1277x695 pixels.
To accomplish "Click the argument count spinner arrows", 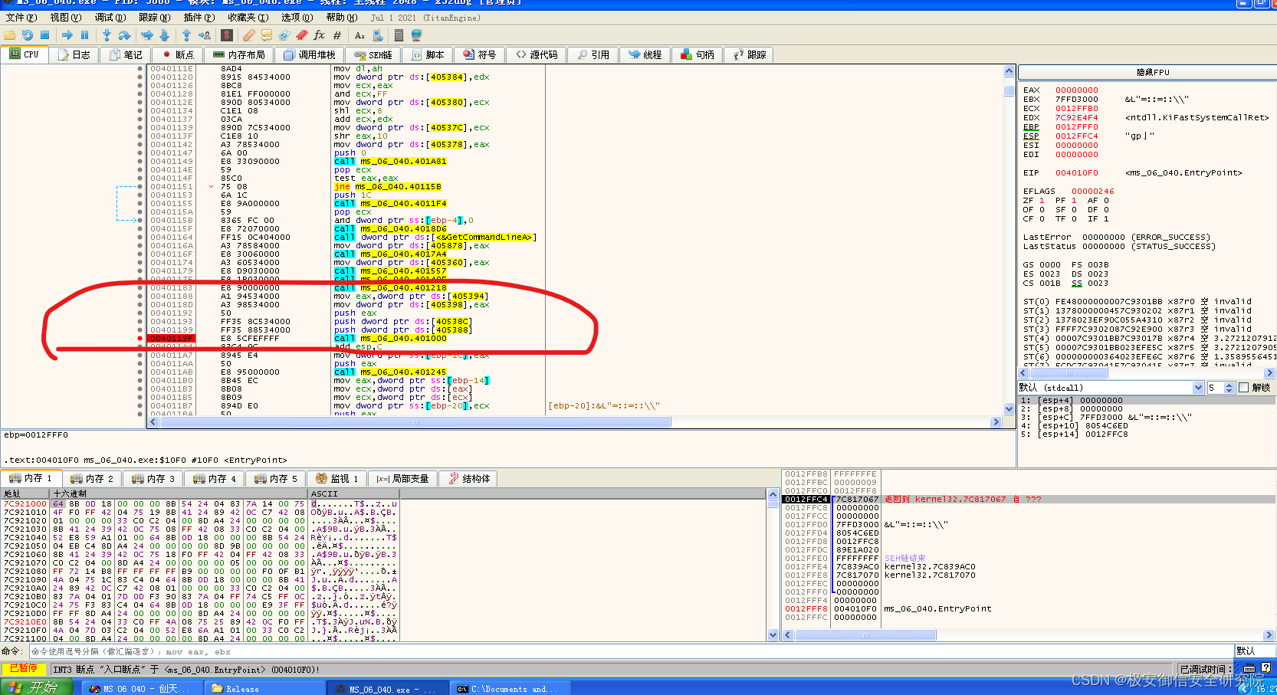I will tap(1229, 388).
